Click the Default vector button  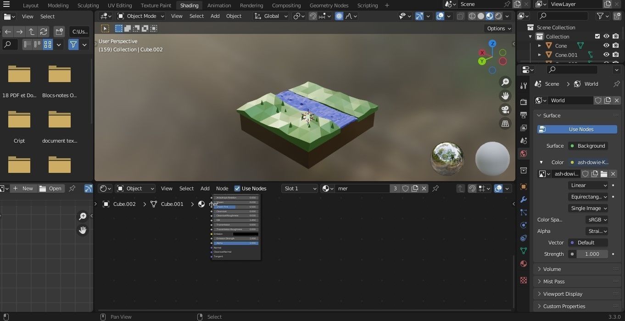coord(588,243)
